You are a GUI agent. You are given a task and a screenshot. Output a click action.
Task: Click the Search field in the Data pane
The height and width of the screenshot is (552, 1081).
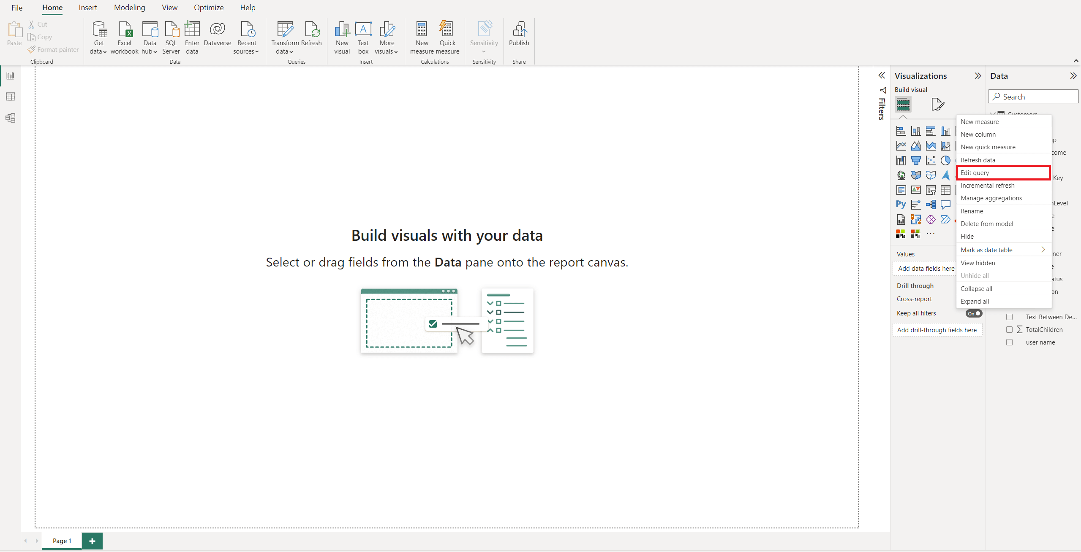click(x=1033, y=96)
